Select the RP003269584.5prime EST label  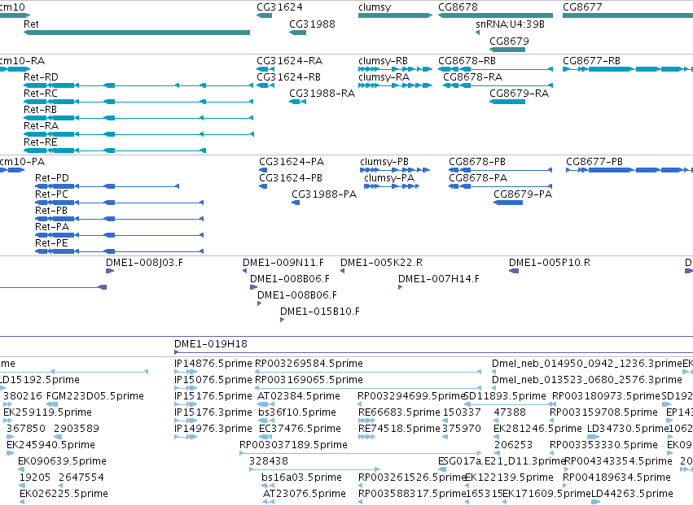[309, 364]
